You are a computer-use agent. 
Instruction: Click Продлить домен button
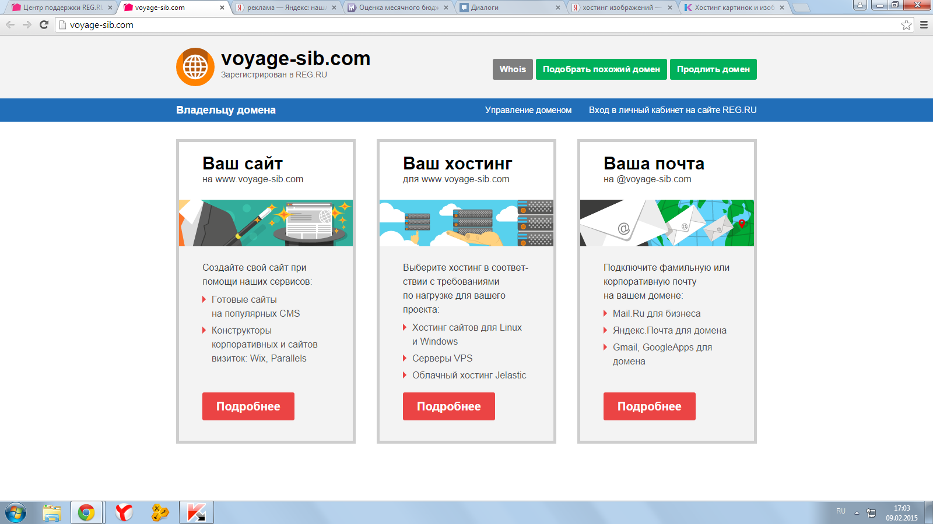coord(713,69)
